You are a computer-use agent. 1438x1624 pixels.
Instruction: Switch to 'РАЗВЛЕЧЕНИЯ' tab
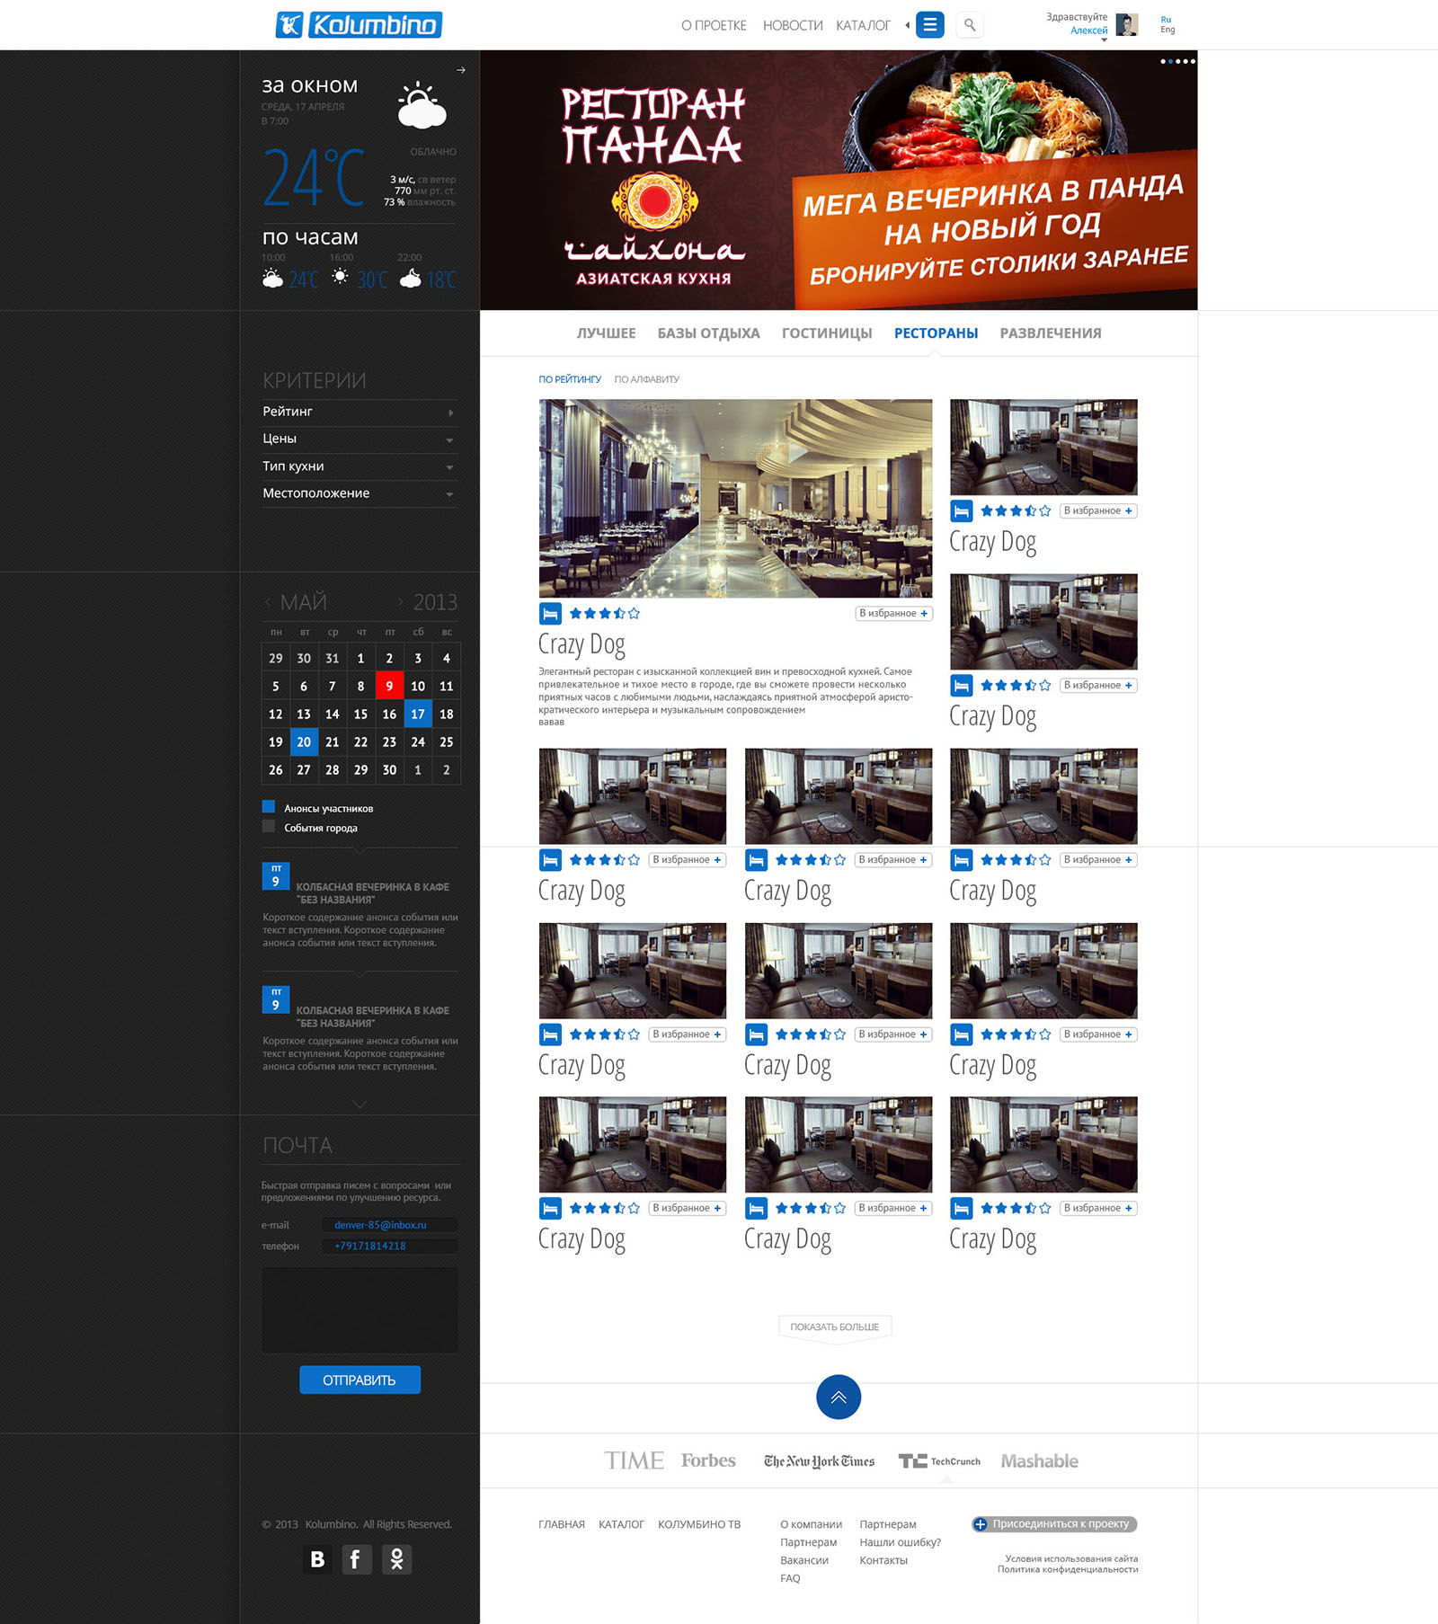(1051, 333)
